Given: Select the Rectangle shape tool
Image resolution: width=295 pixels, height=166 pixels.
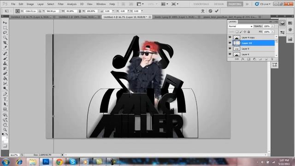Looking at the screenshot, I should click(5, 109).
